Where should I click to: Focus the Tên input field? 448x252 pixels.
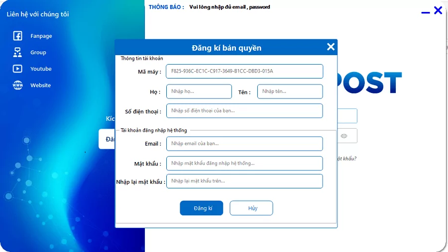[290, 91]
